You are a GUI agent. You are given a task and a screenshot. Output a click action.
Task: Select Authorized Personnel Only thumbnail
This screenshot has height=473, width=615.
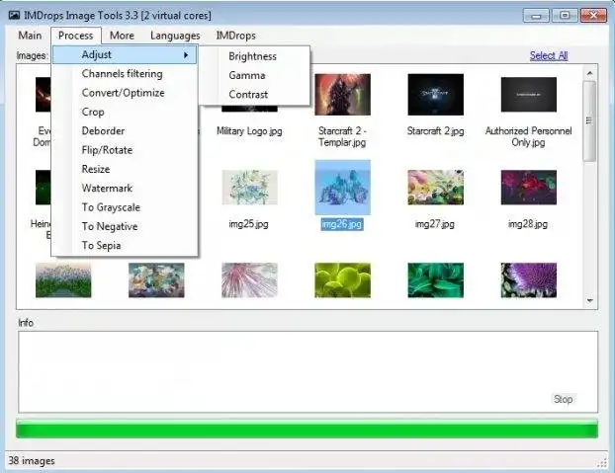529,95
